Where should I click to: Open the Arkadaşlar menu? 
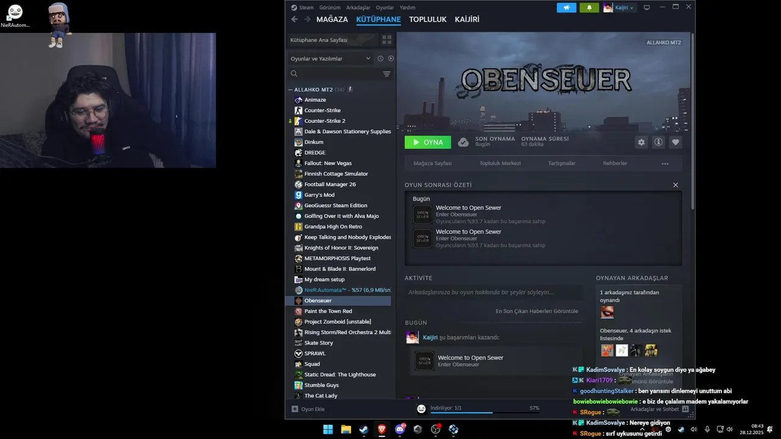click(x=358, y=8)
